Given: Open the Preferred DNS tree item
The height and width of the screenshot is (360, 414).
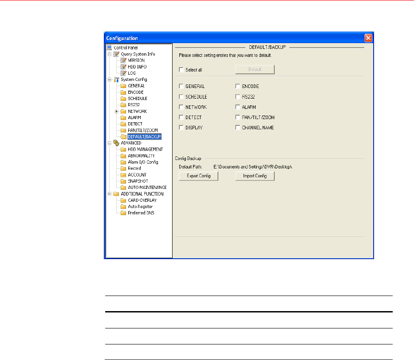Looking at the screenshot, I should point(141,213).
